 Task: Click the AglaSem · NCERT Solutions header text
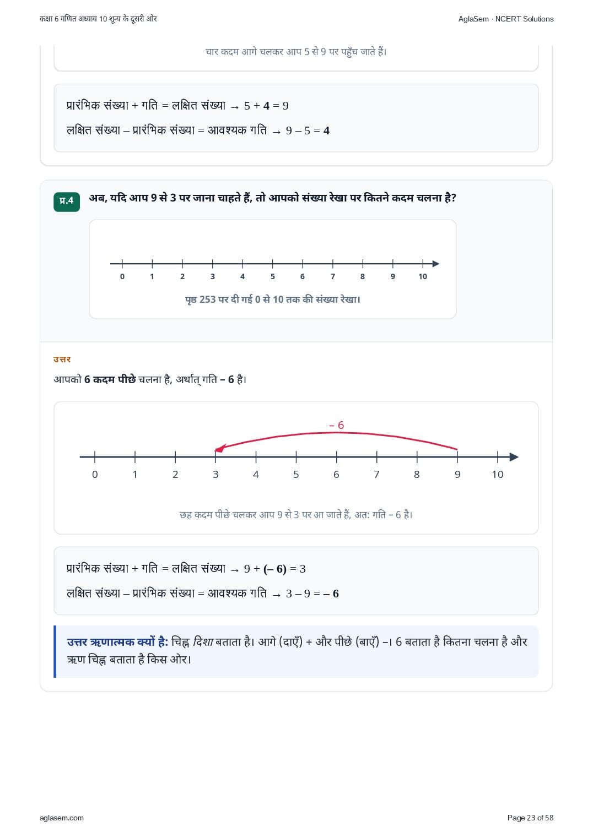(x=506, y=19)
